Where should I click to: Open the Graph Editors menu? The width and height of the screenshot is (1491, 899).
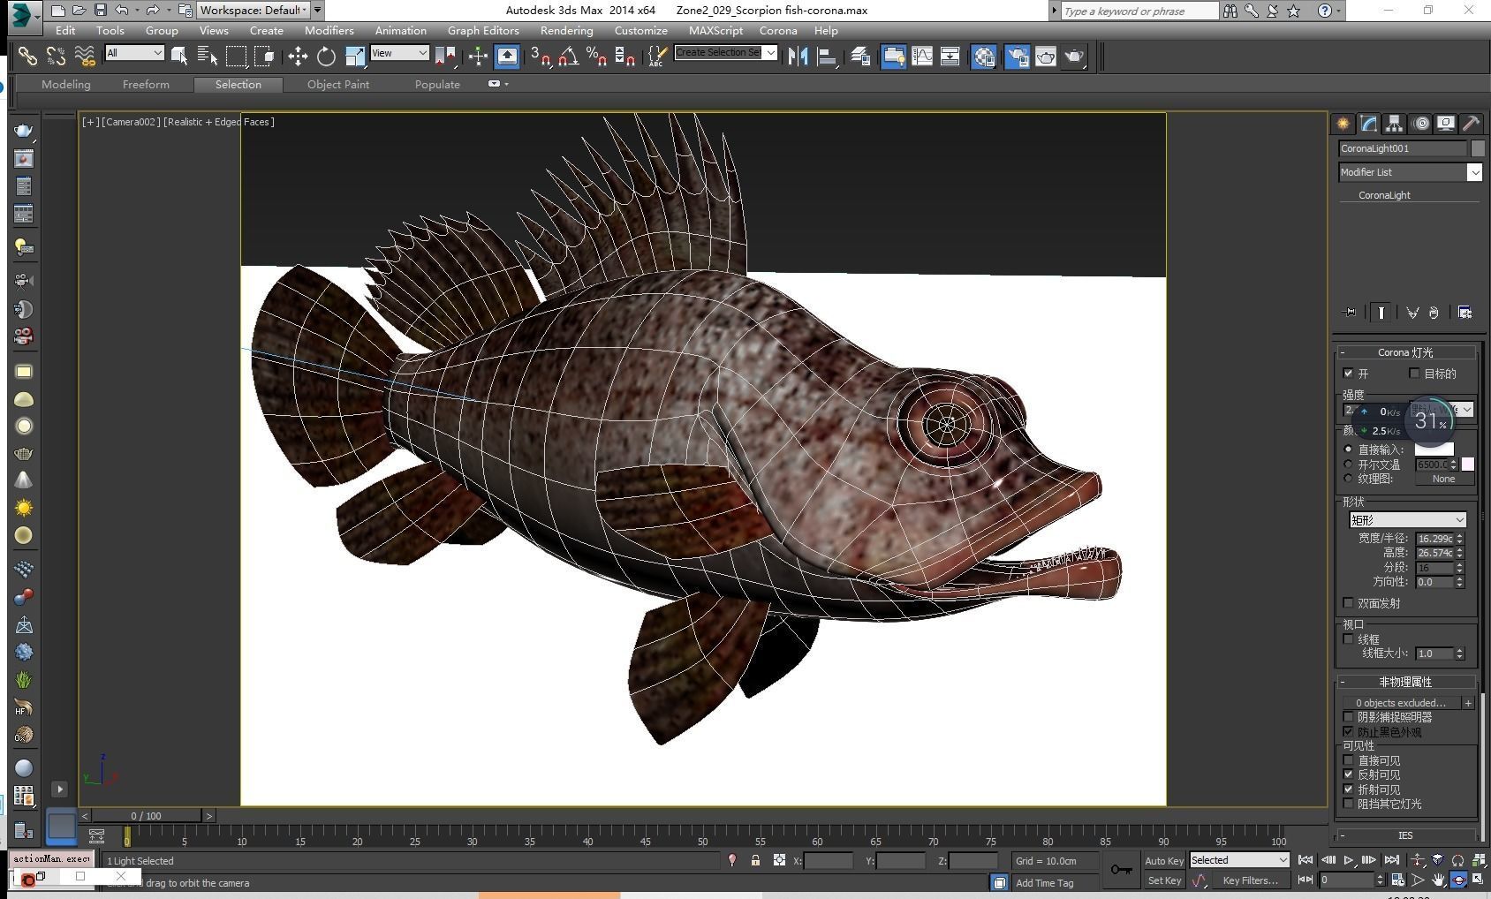tap(483, 30)
